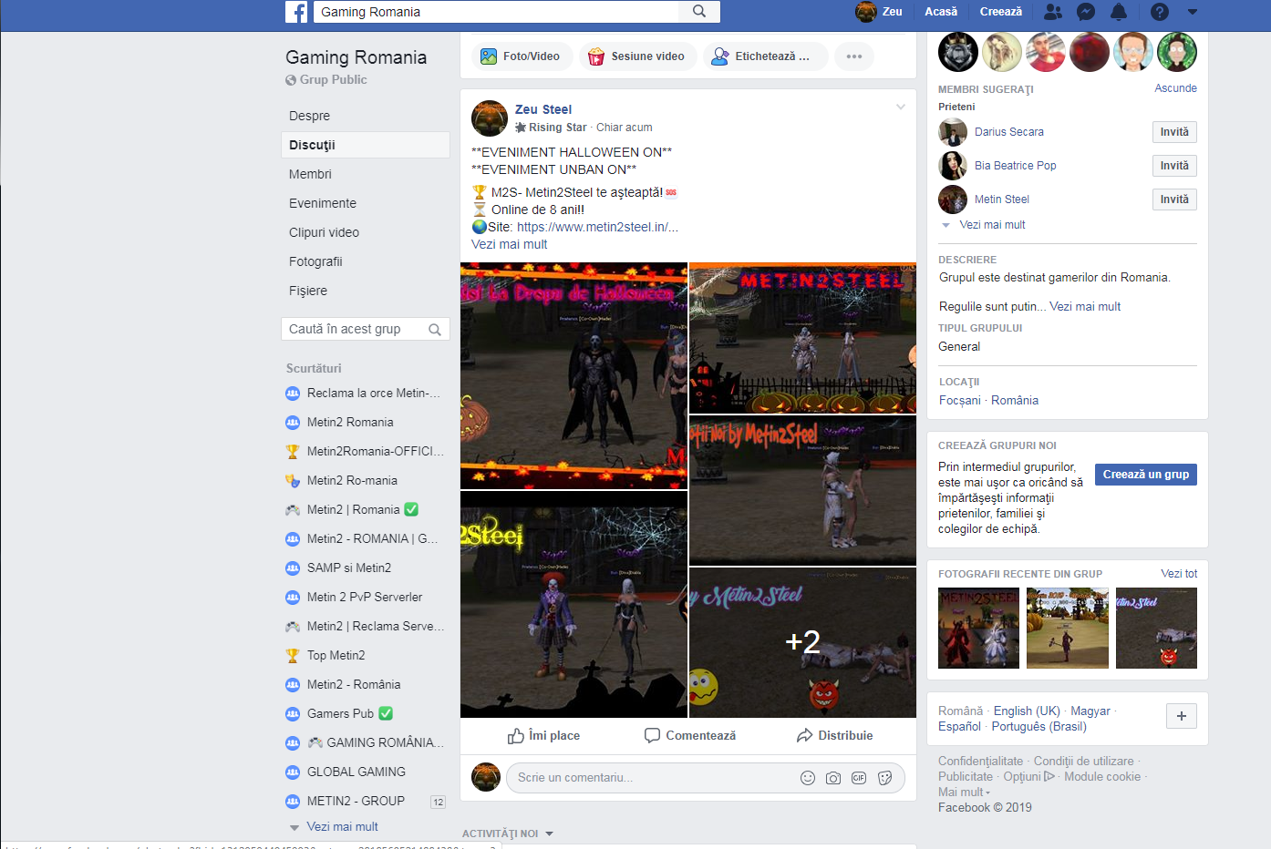Image resolution: width=1271 pixels, height=849 pixels.
Task: Open SAMP si Metin2 shortcut
Action: (348, 568)
